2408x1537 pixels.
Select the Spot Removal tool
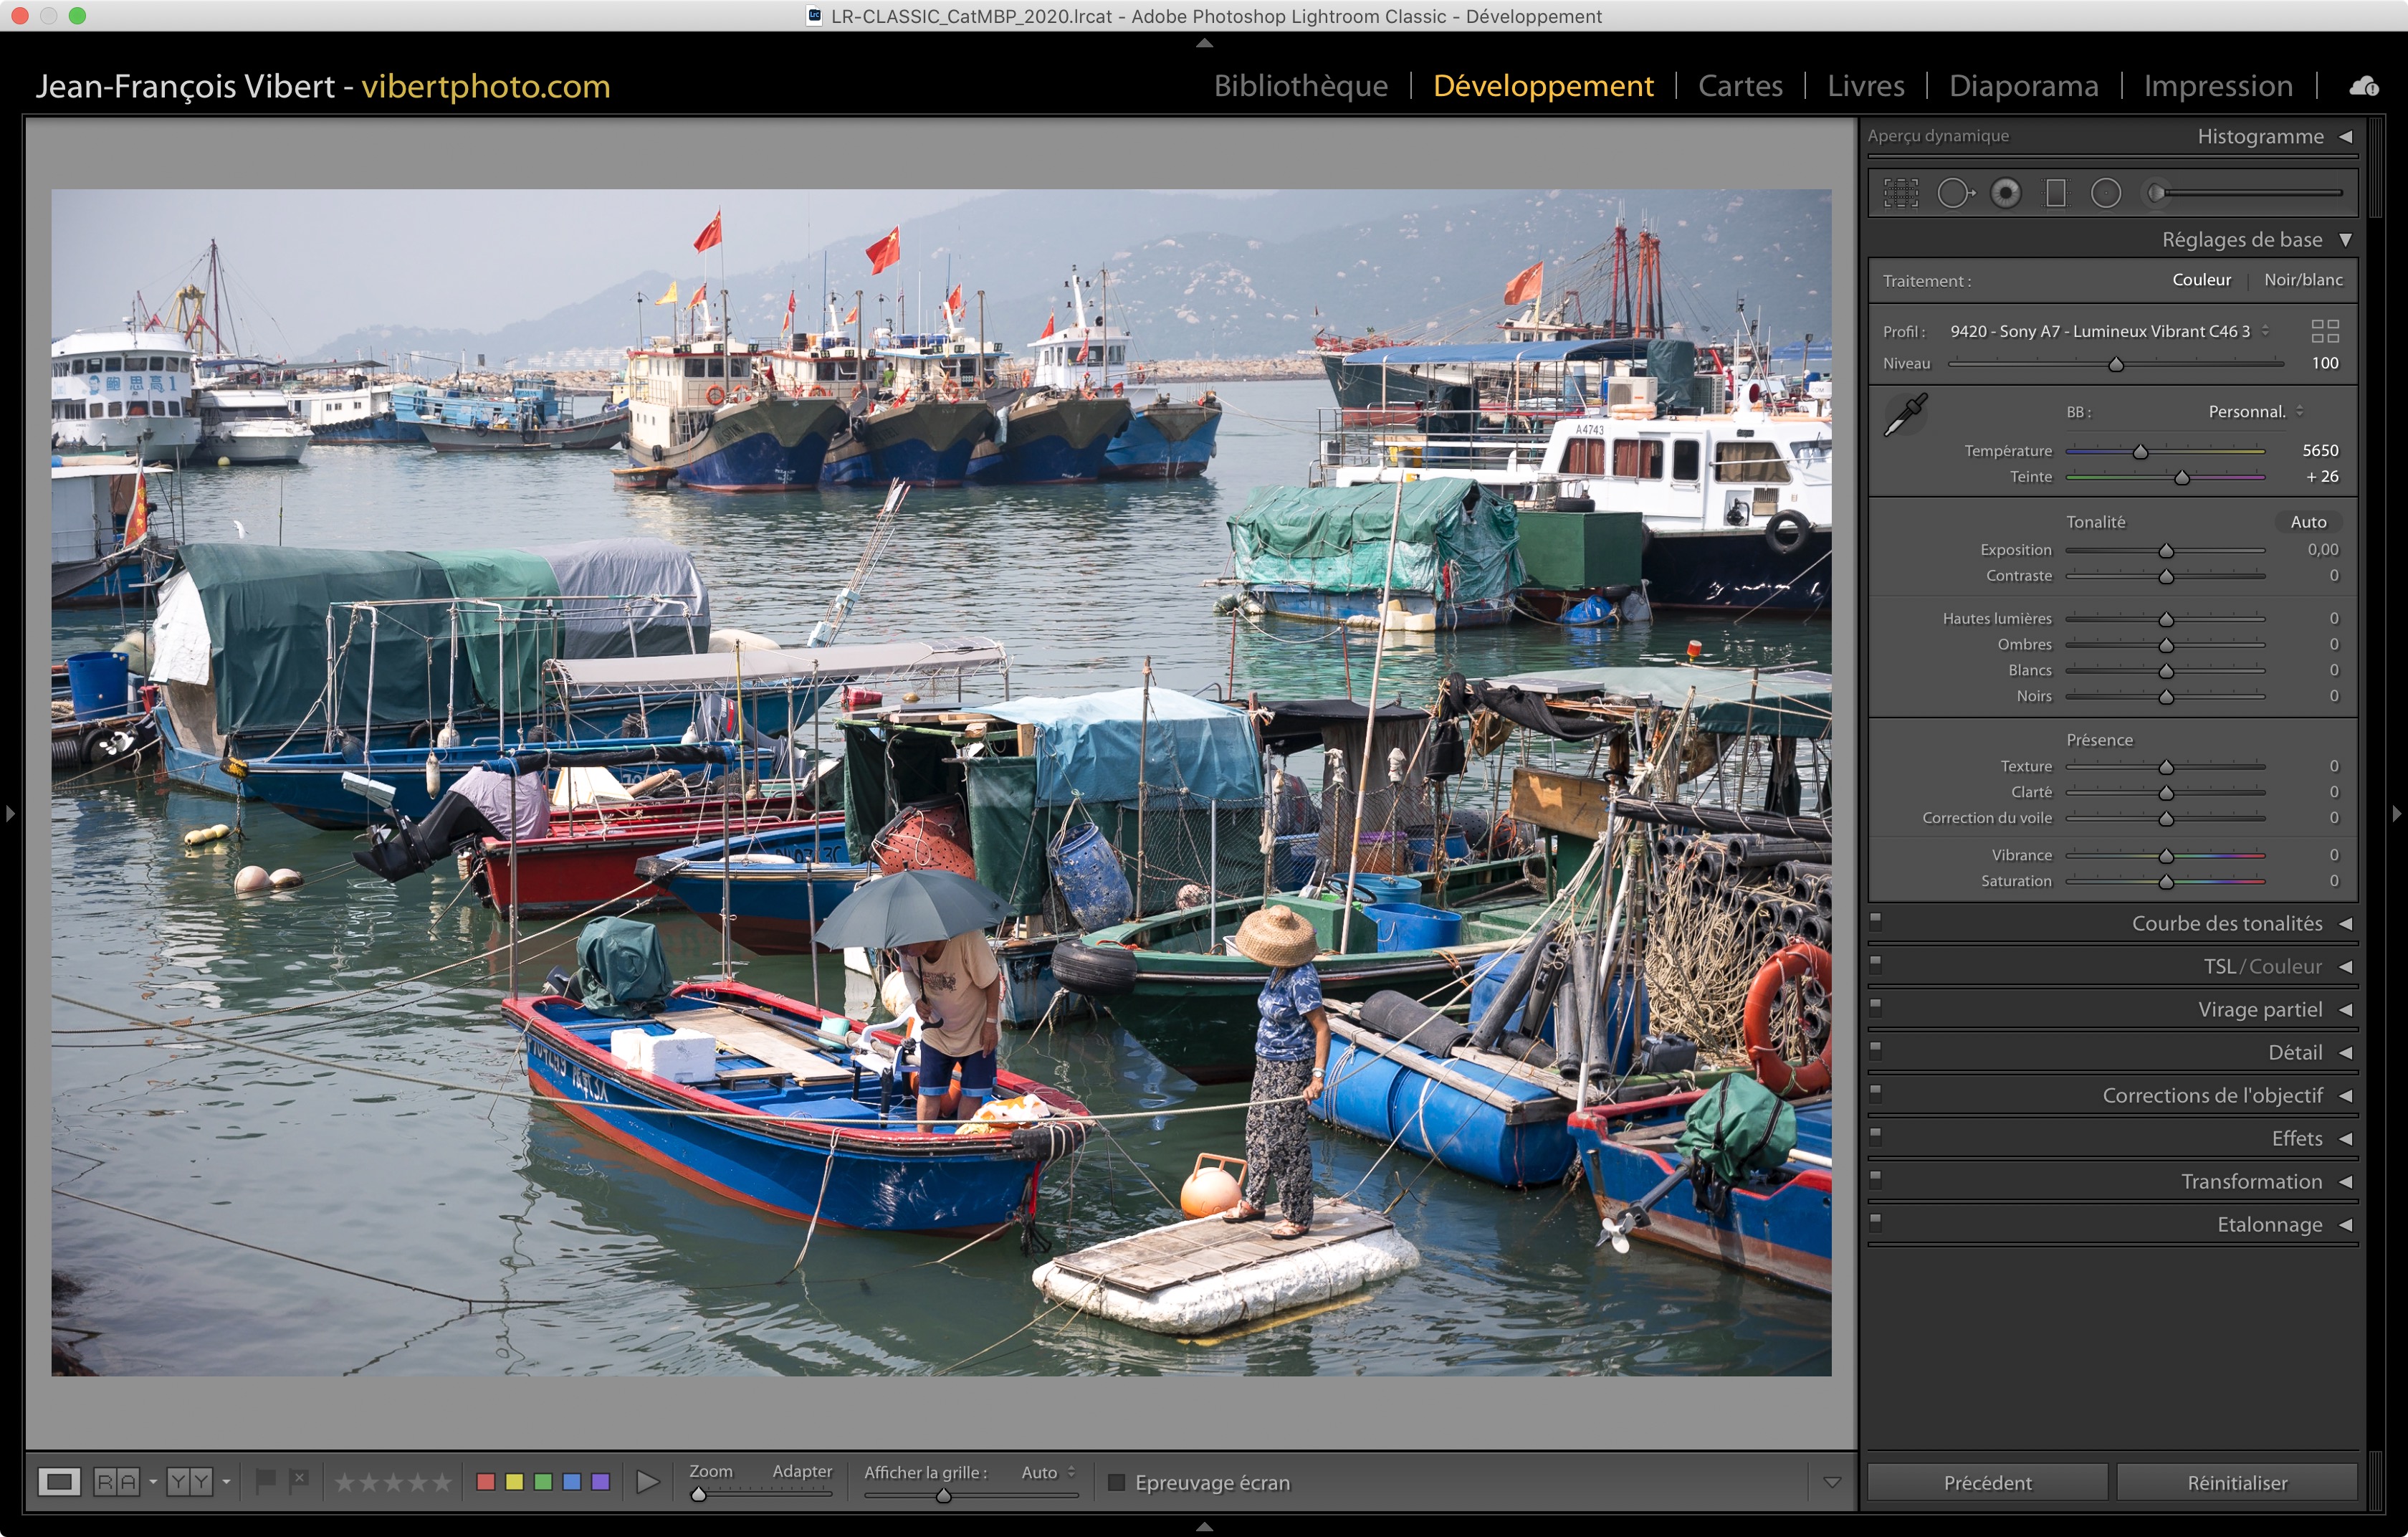coord(1955,193)
